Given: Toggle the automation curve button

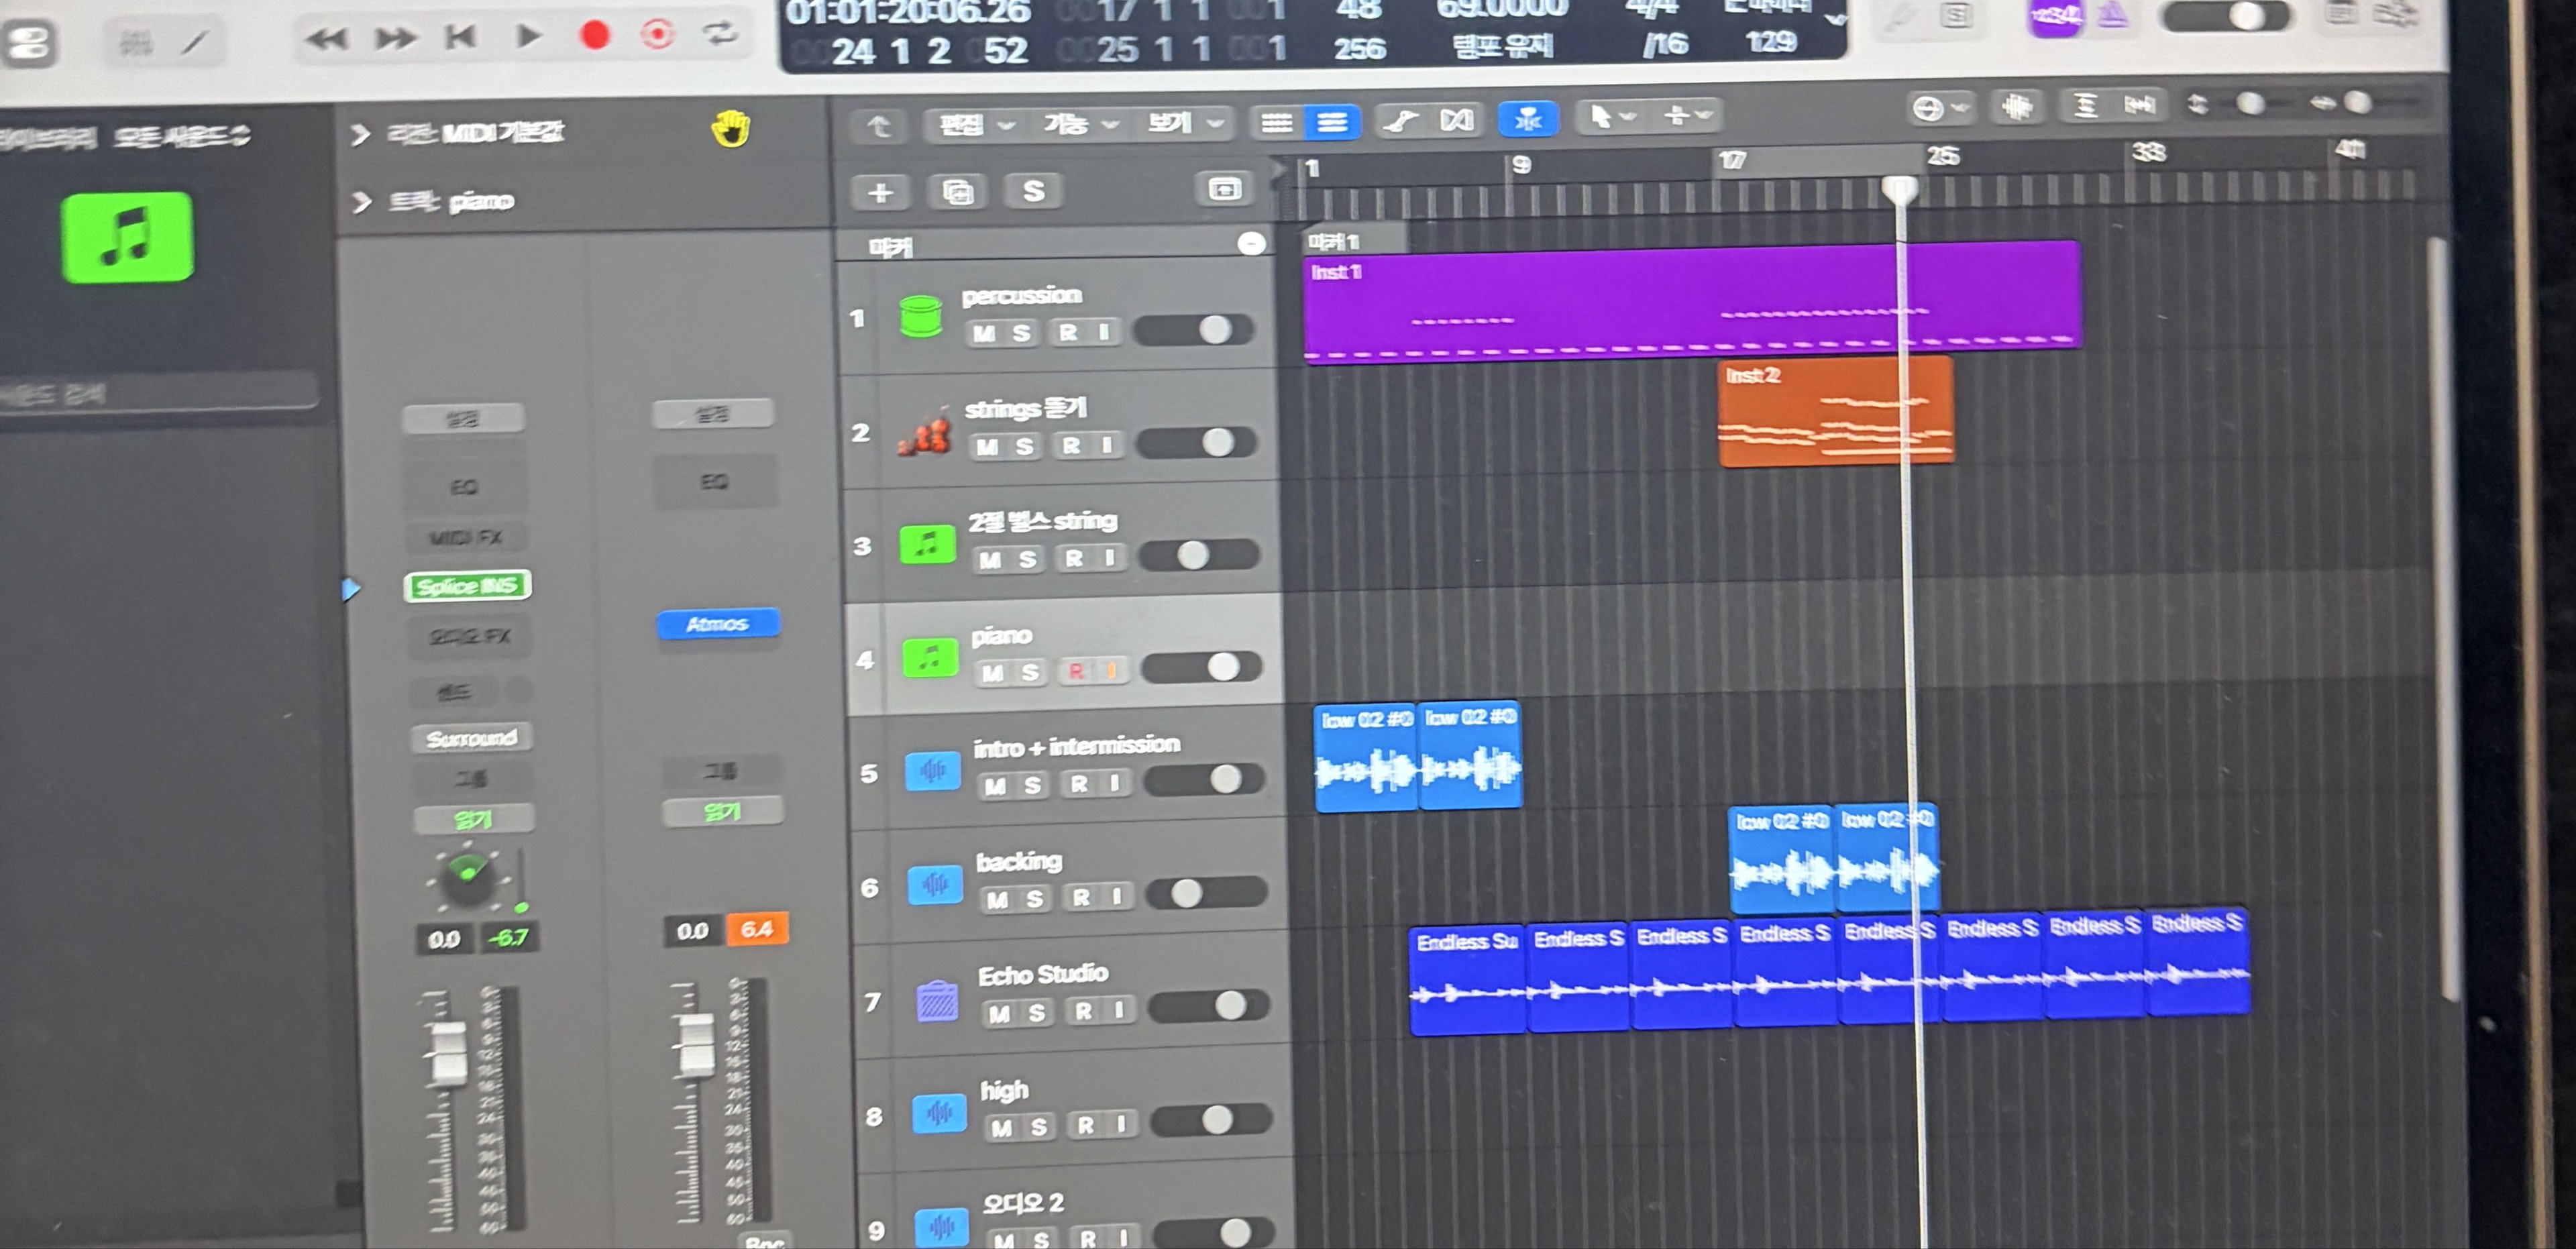Looking at the screenshot, I should [1401, 121].
